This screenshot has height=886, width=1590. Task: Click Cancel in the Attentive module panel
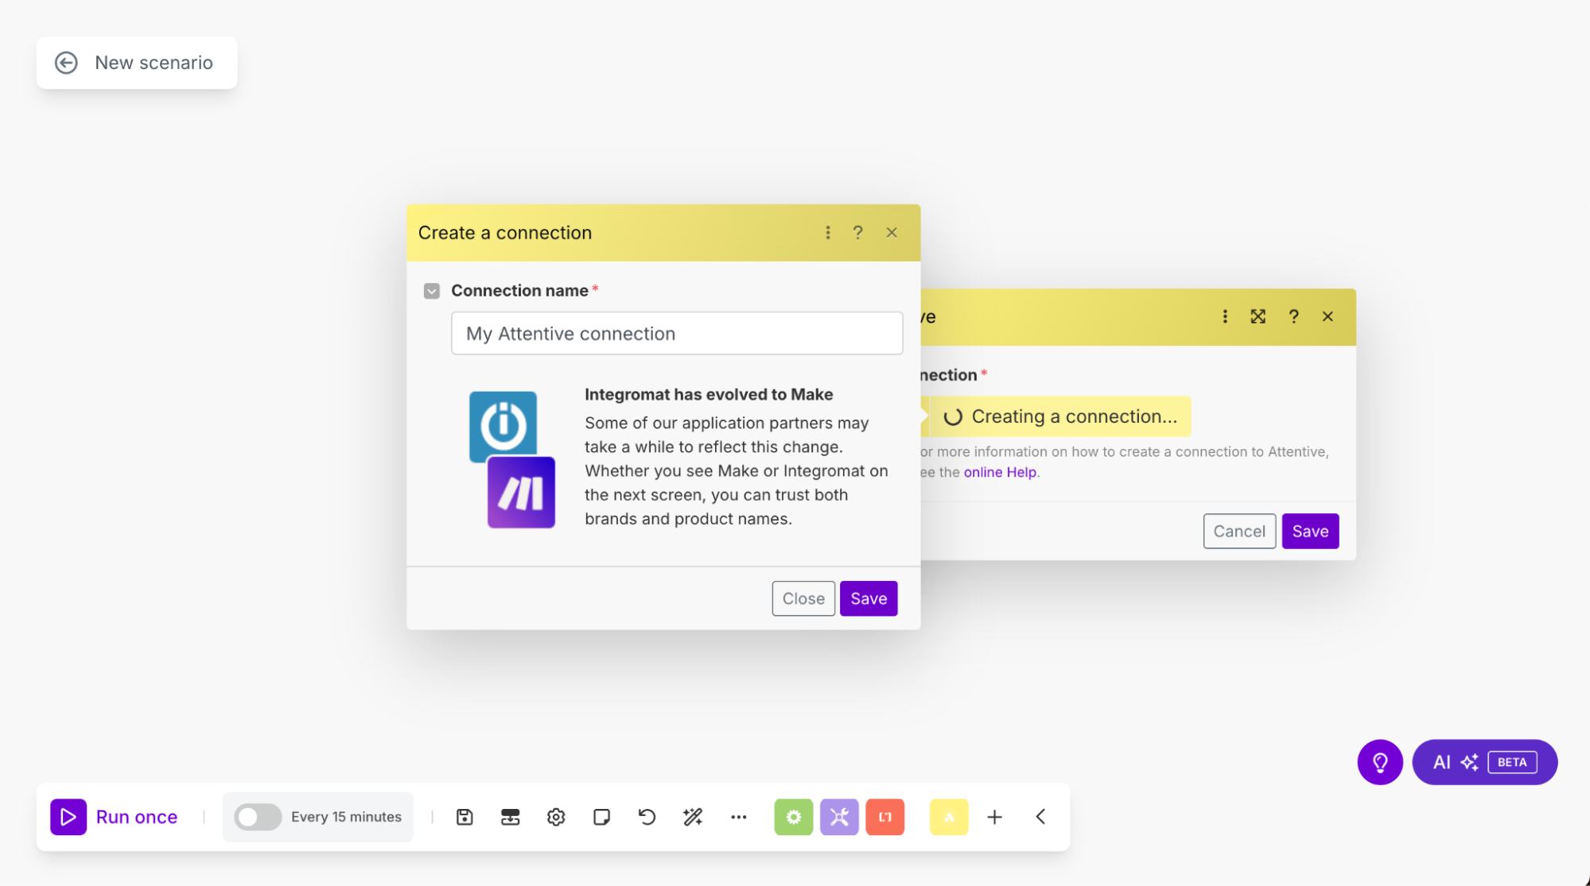pos(1239,531)
